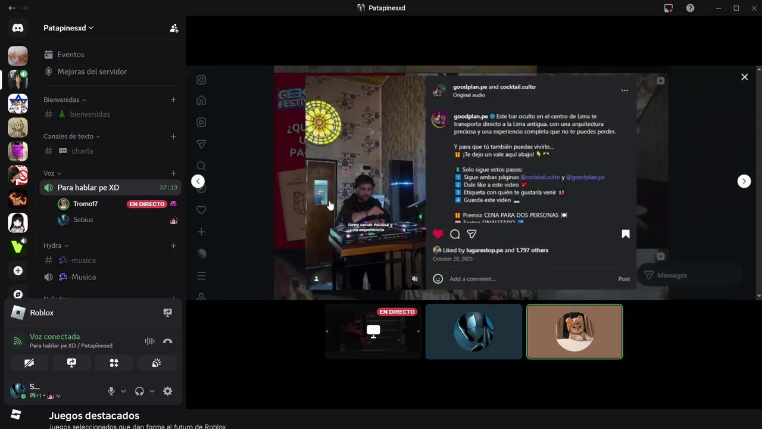Open the noise suppression waveform icon
This screenshot has width=762, height=429.
tap(149, 341)
